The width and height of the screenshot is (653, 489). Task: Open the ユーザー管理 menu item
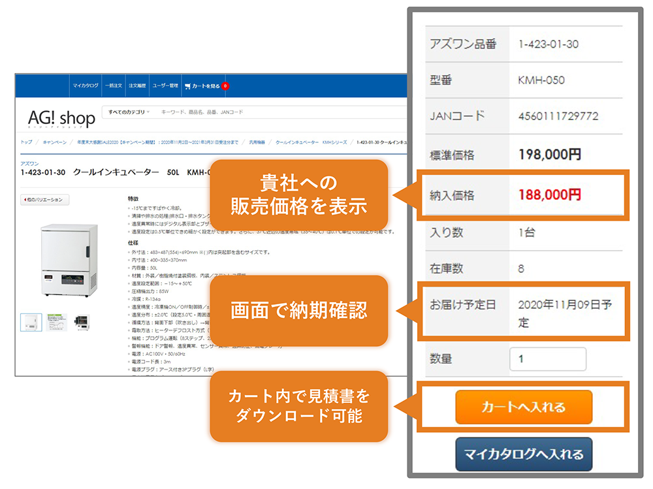tap(165, 86)
